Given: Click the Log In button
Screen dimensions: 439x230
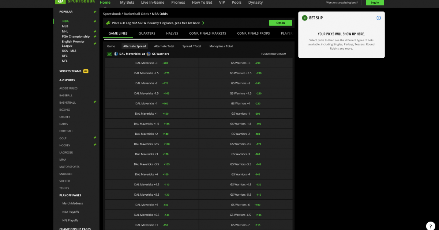Looking at the screenshot, I should tap(375, 2).
